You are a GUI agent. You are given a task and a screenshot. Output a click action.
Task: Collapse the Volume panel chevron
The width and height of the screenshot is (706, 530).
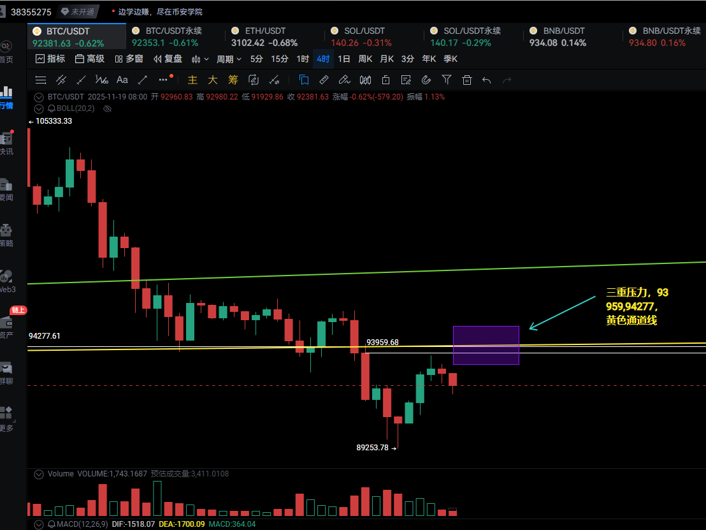40,474
